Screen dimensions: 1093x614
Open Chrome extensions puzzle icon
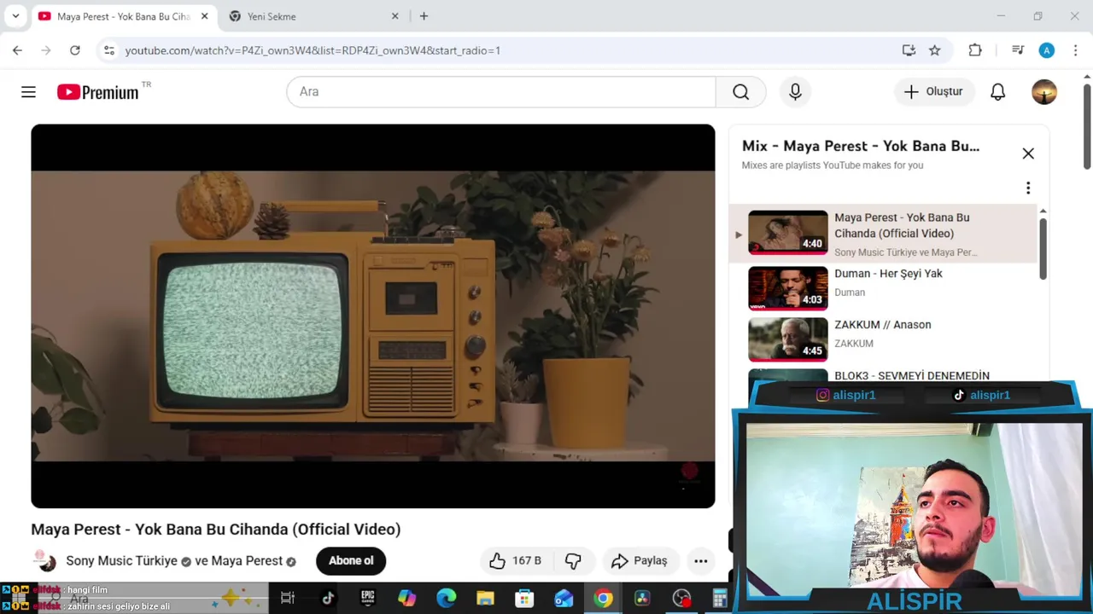point(975,50)
